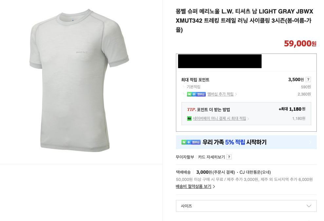Click the chevron after 멤버십 추가 적립
This screenshot has height=221, width=324.
click(x=236, y=95)
